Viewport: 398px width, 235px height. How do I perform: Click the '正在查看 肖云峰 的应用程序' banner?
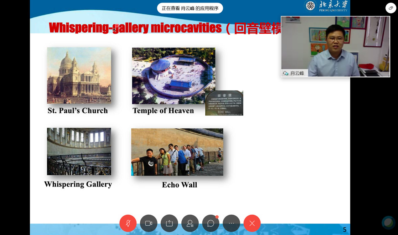[190, 8]
